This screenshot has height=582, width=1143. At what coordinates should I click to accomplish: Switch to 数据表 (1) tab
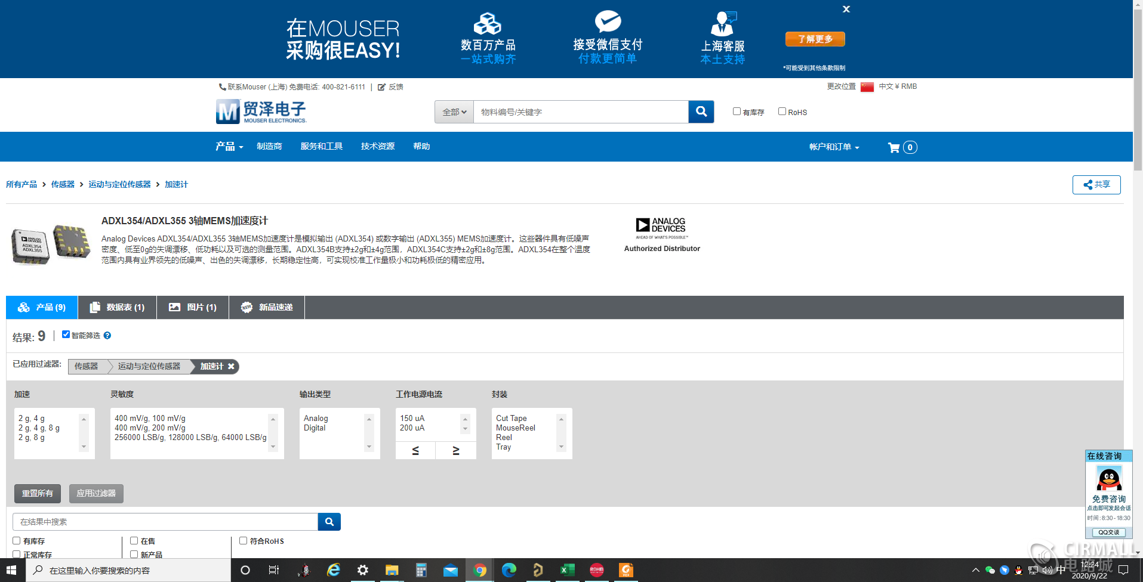tap(118, 307)
